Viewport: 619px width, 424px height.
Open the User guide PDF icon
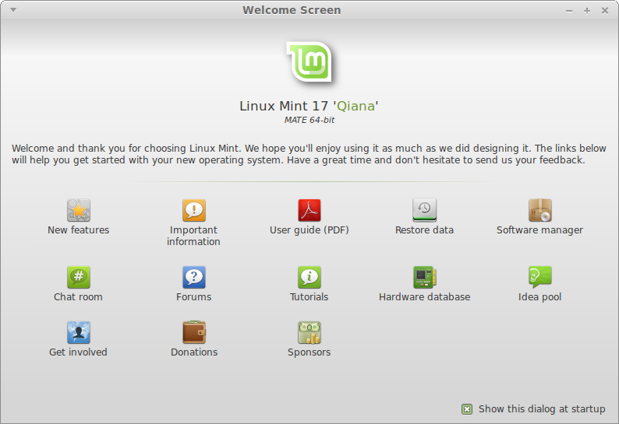(309, 210)
